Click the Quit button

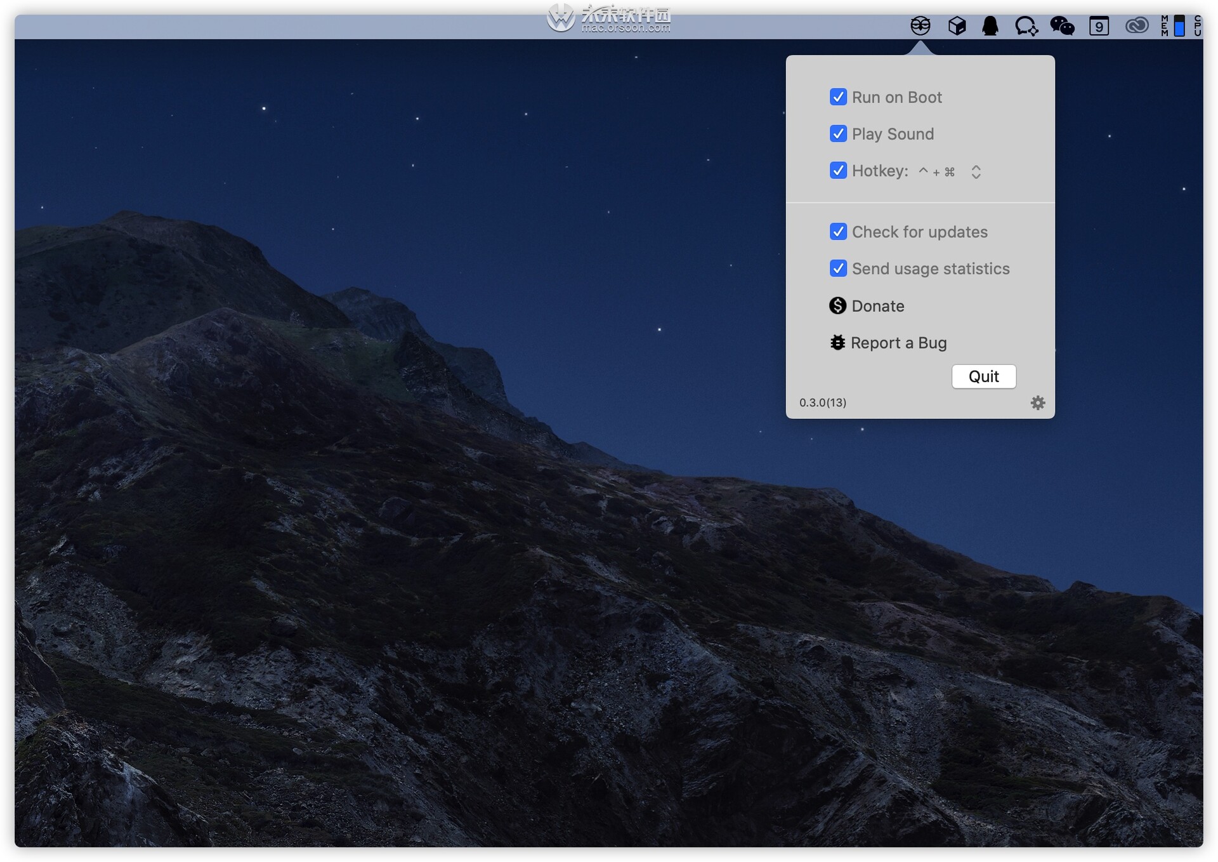(983, 376)
